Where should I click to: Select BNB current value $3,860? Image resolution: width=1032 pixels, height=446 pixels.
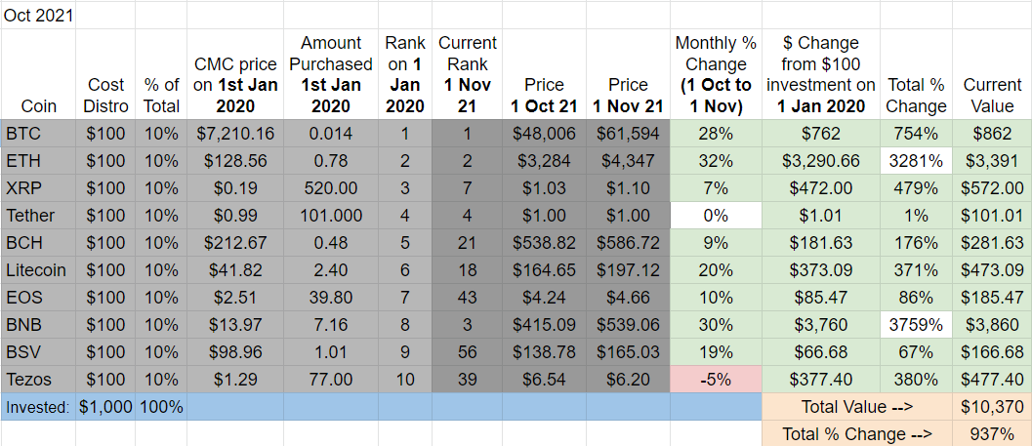click(991, 325)
